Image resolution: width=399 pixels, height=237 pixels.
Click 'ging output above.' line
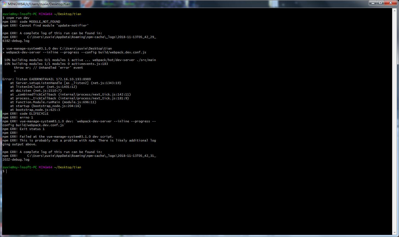(20, 144)
